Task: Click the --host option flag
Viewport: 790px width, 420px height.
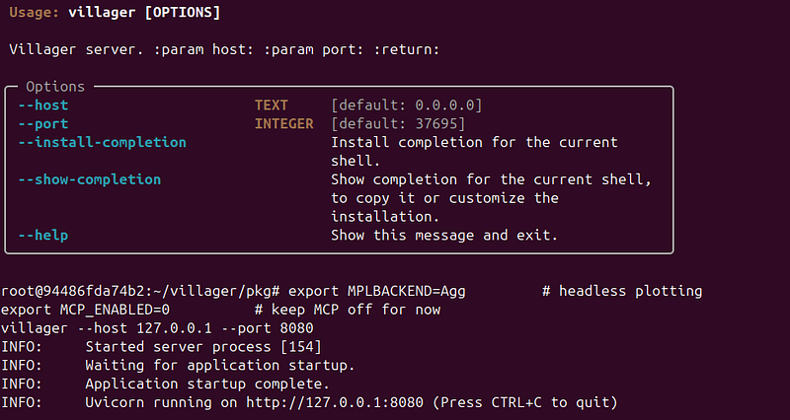Action: 43,105
